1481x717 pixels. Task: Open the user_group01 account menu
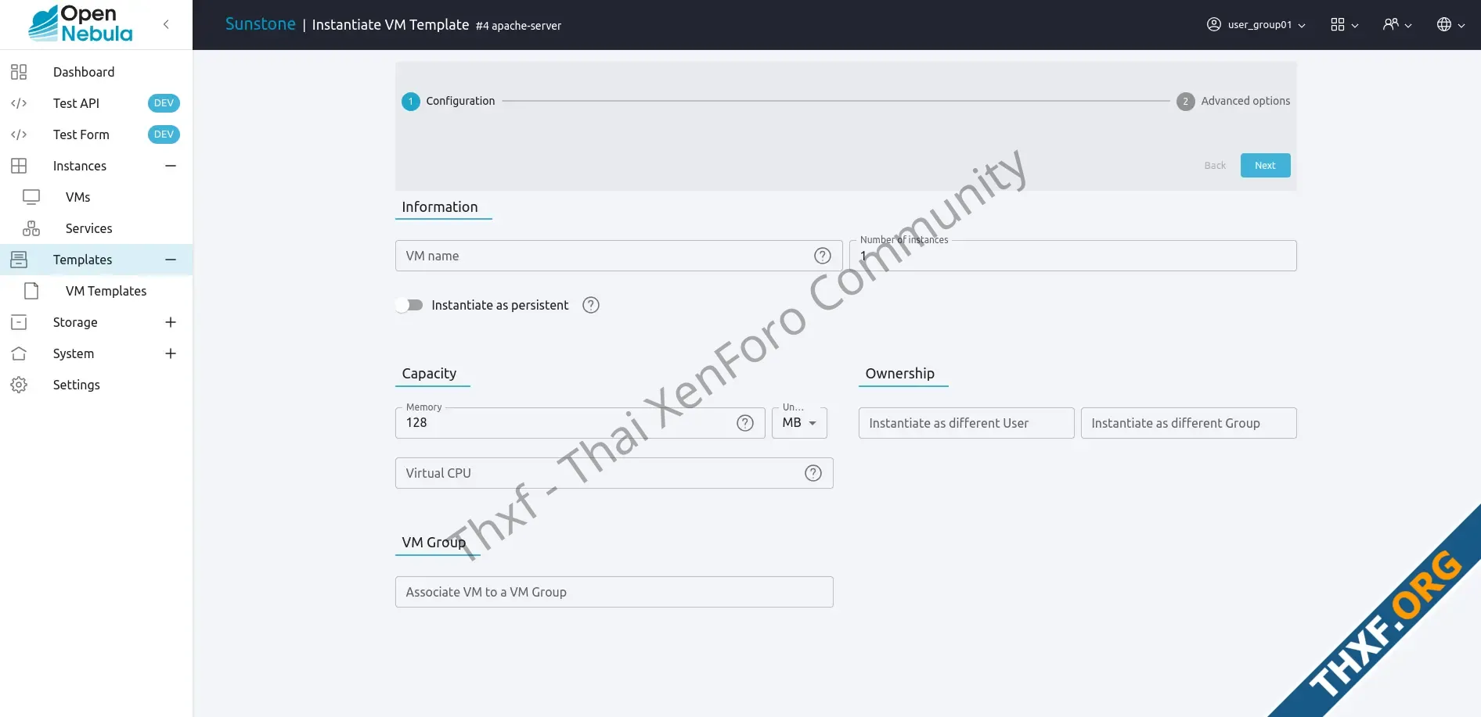[x=1256, y=24]
